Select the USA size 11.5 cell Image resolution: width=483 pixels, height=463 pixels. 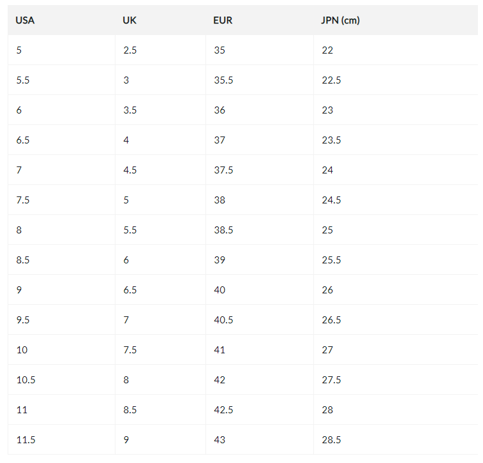tap(26, 440)
